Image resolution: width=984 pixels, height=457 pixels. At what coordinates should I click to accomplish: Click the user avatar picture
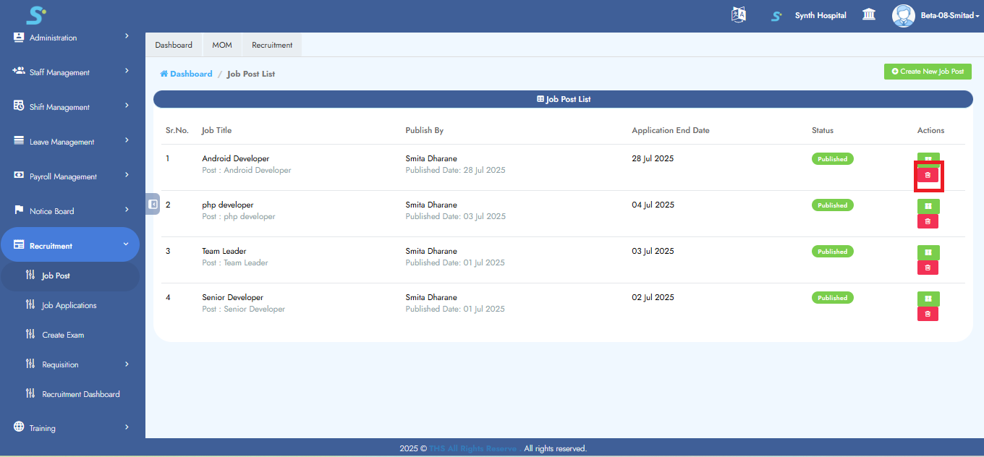pos(903,15)
